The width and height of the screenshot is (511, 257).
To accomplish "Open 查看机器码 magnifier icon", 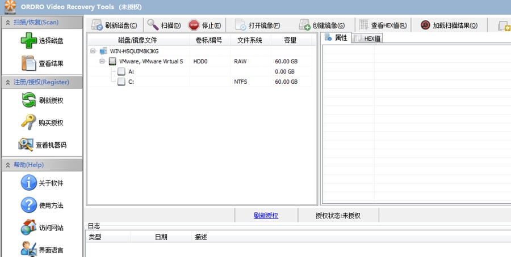I will [26, 144].
